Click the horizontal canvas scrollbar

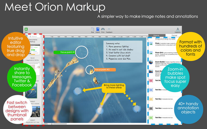(x=60, y=124)
